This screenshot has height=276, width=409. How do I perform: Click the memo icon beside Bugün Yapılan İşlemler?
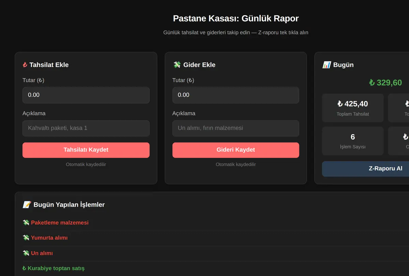coord(27,205)
